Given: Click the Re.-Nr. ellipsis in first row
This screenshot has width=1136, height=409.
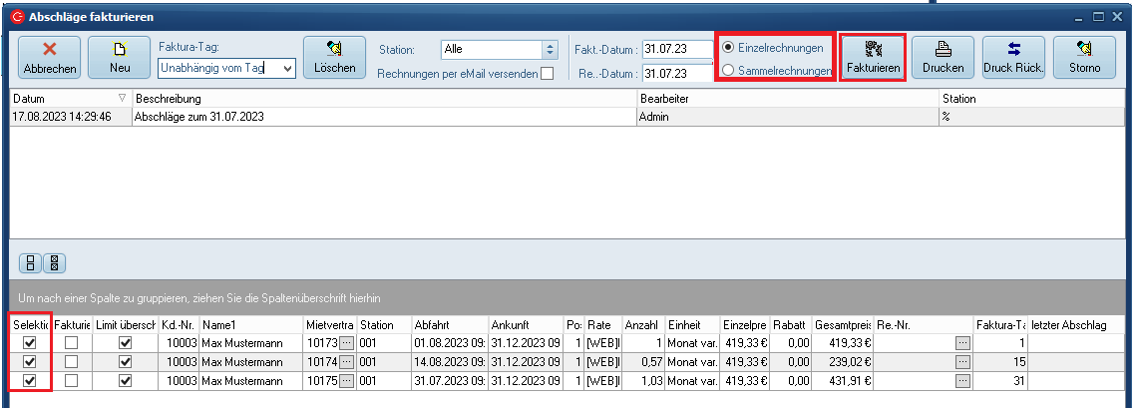Looking at the screenshot, I should [961, 343].
